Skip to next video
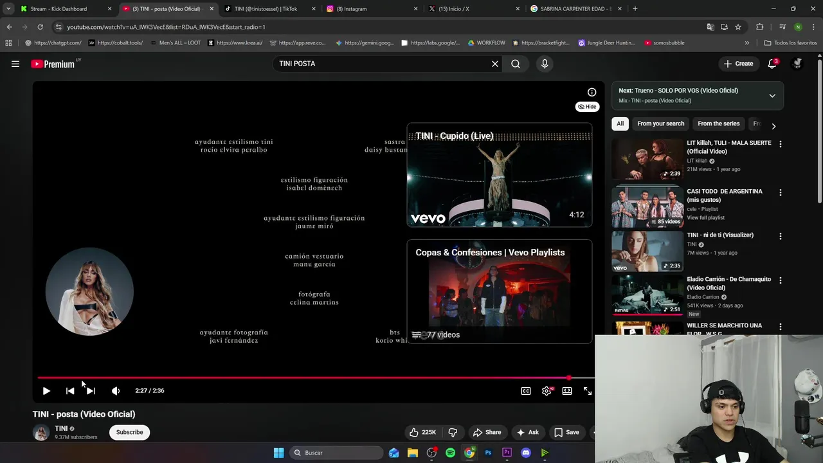This screenshot has width=823, height=463. click(91, 390)
